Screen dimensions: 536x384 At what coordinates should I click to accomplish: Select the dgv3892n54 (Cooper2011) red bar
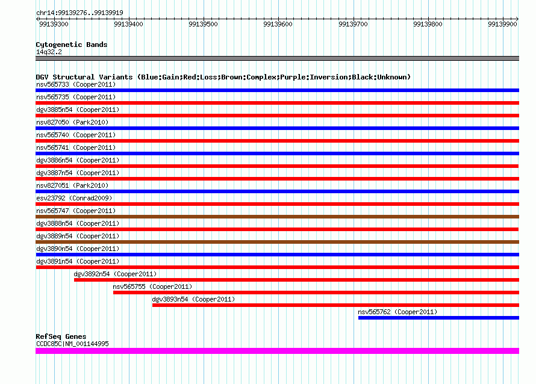pos(297,280)
